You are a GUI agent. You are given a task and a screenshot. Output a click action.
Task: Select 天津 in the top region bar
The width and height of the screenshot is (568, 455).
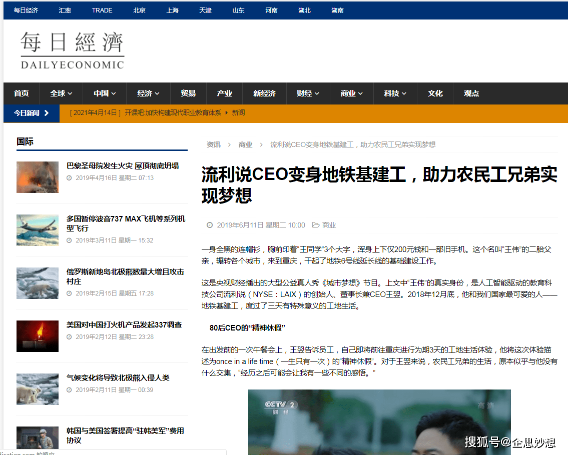[205, 10]
